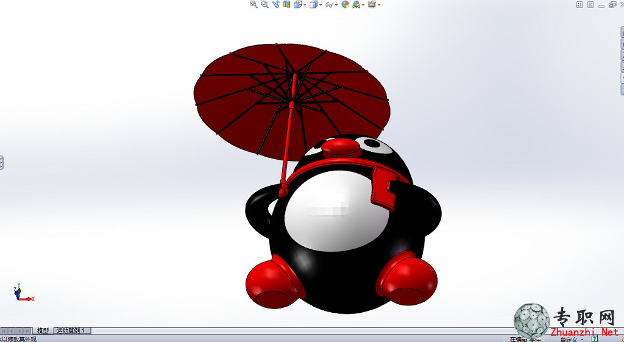Image resolution: width=624 pixels, height=342 pixels.
Task: Select the hanging red scarf flap
Action: pyautogui.click(x=383, y=189)
